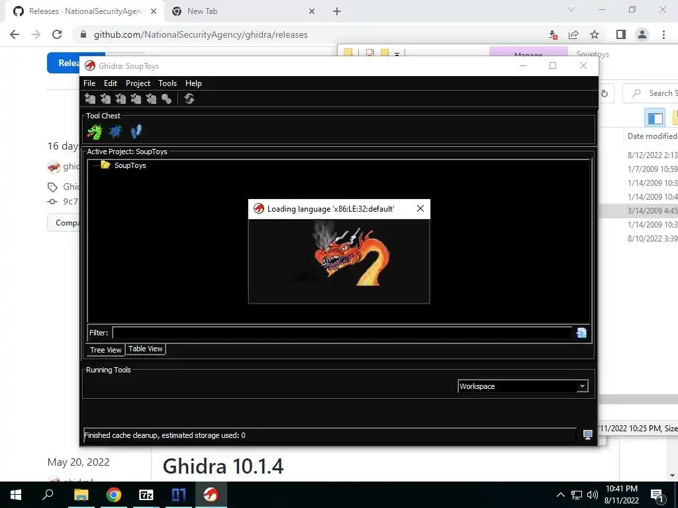678x508 pixels.
Task: Select the file row dated 8/10/2022 in Explorer
Action: pyautogui.click(x=638, y=238)
